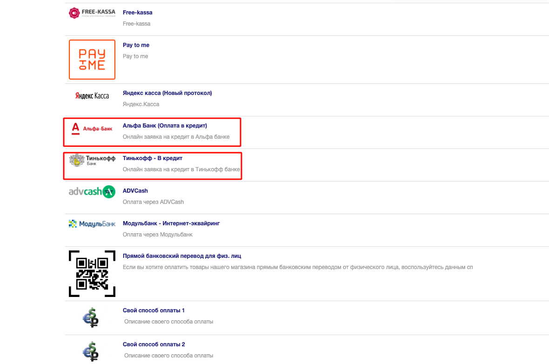Open the Pay to me title link

(x=136, y=45)
